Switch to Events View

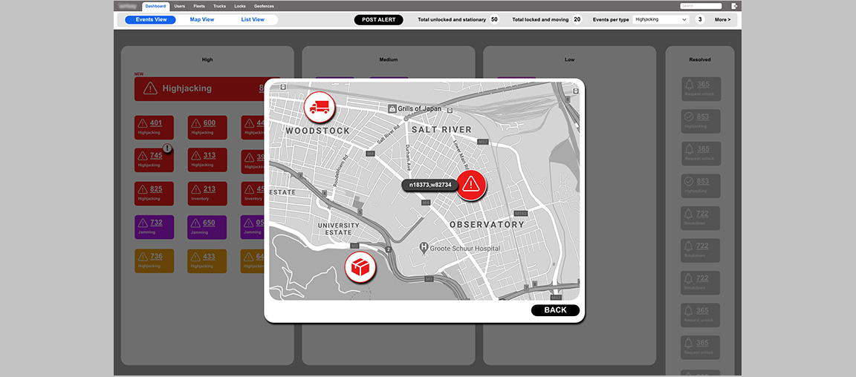[x=152, y=20]
